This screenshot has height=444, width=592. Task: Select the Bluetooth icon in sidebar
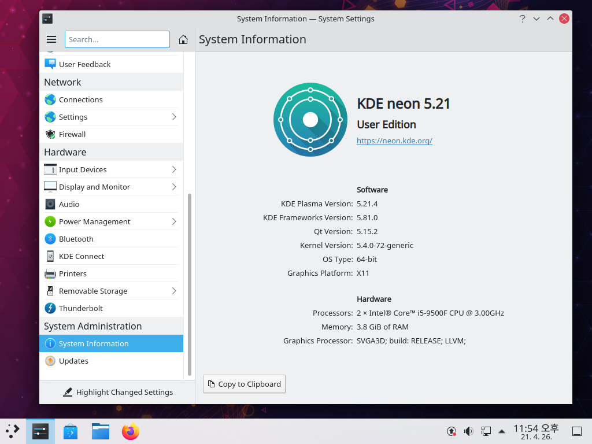click(x=50, y=239)
